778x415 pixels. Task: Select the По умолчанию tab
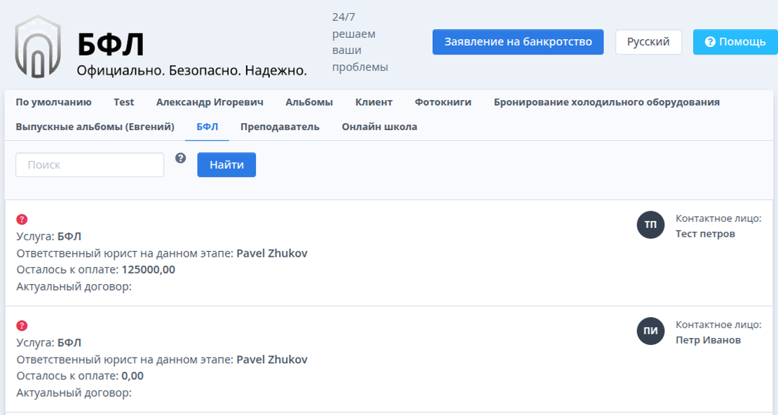(x=53, y=101)
